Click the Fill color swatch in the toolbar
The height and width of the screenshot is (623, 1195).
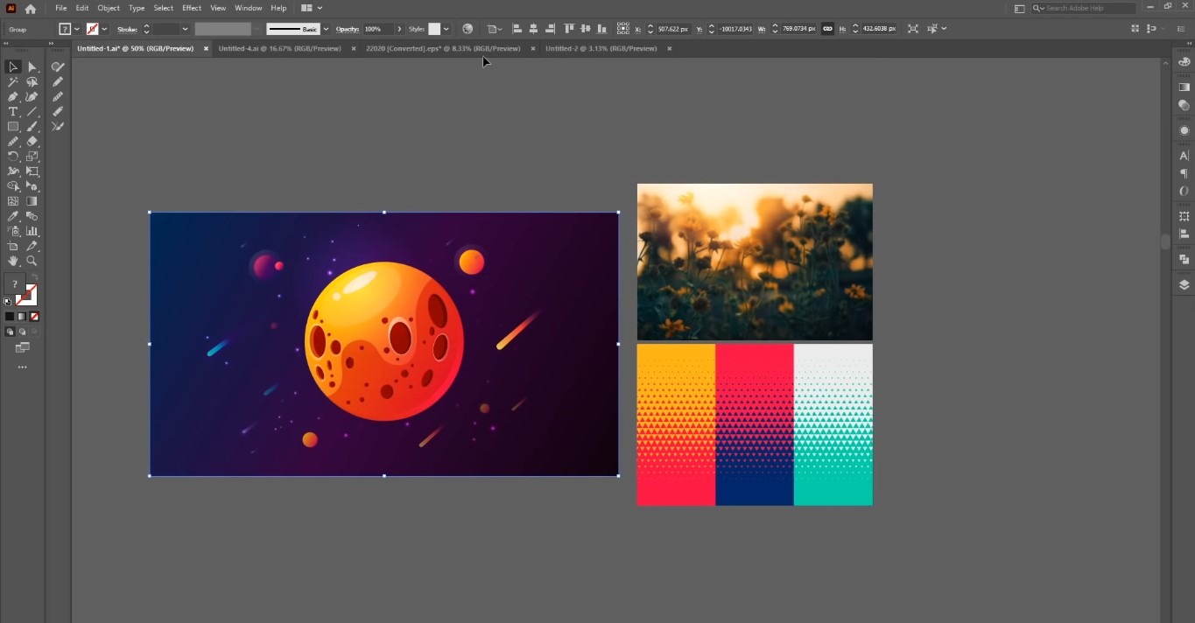15,283
